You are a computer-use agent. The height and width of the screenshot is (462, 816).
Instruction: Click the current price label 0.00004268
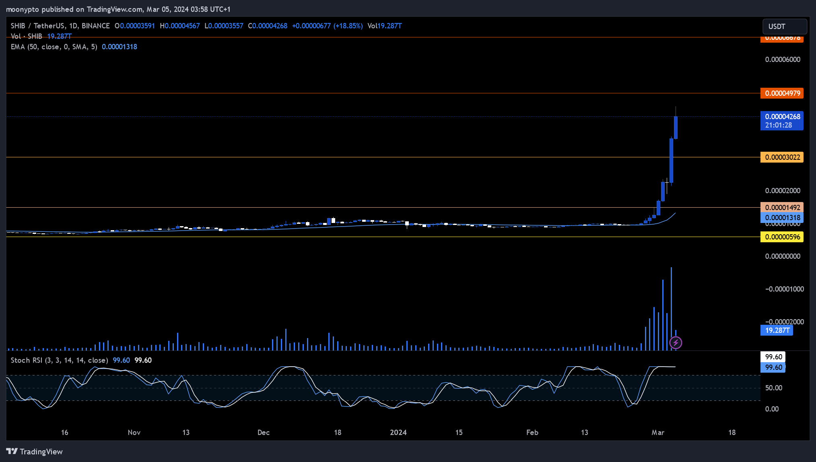coord(782,121)
